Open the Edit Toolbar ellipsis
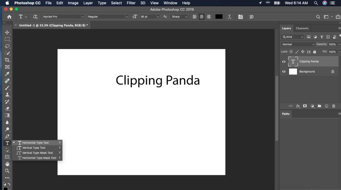The height and width of the screenshot is (190, 341). click(x=7, y=178)
